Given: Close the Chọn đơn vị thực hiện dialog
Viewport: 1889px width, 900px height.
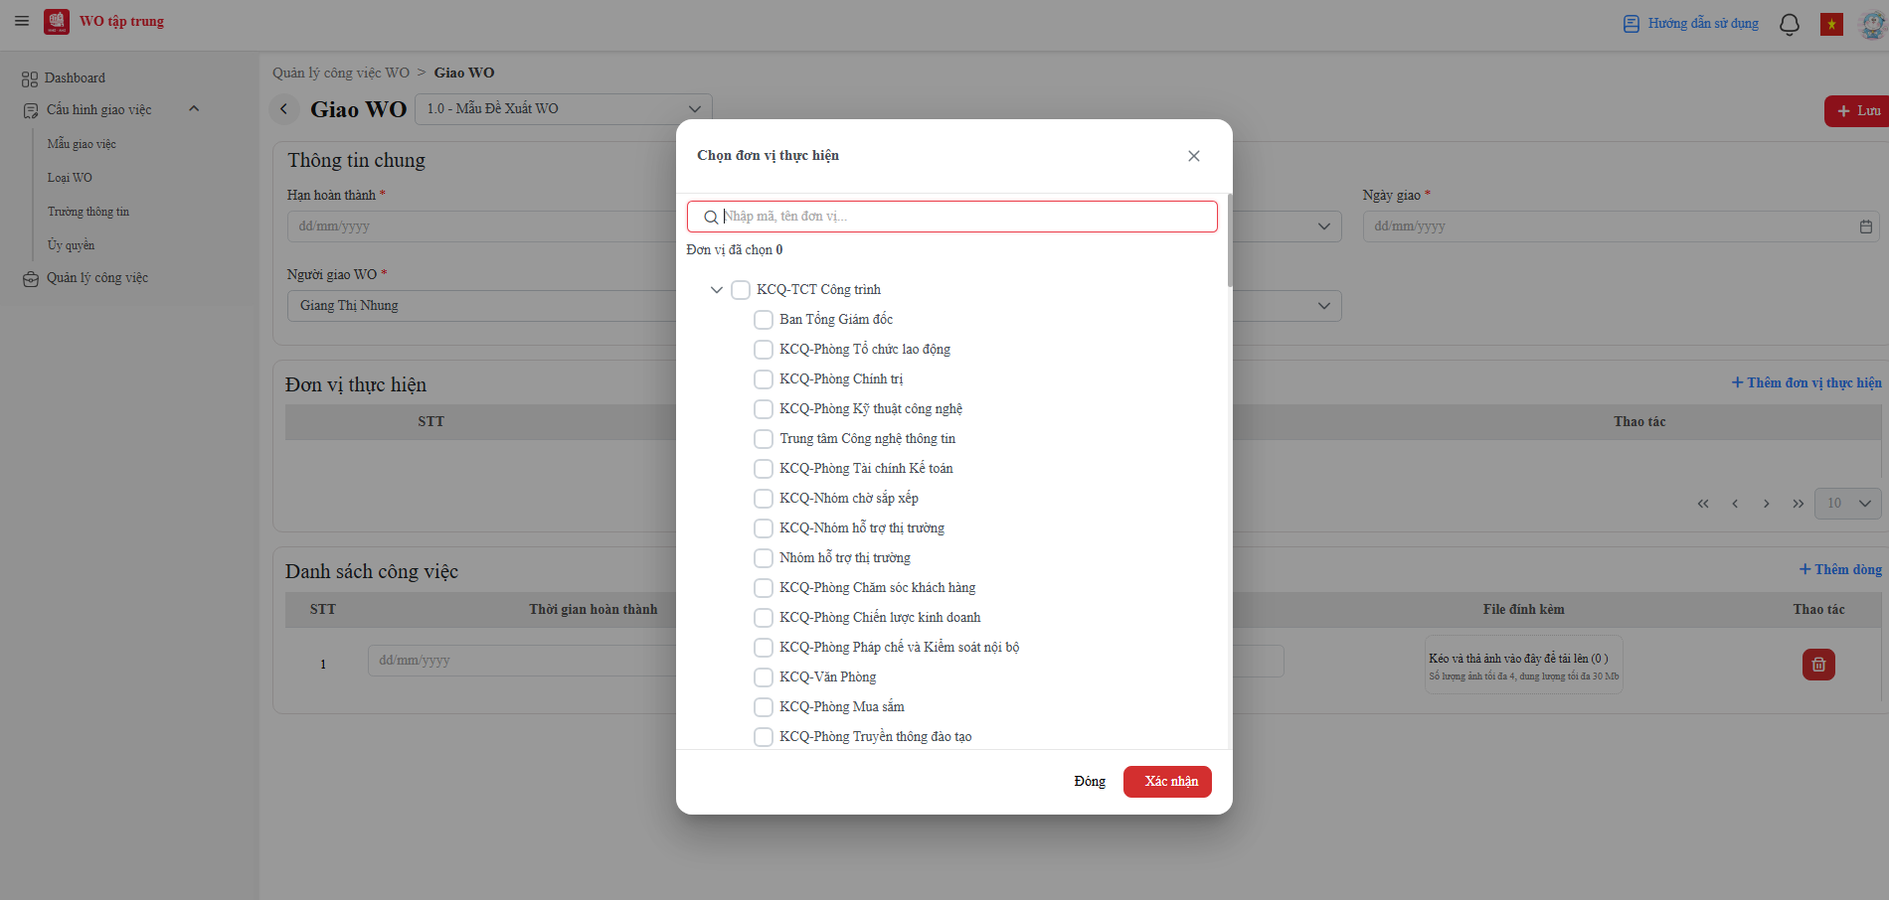Looking at the screenshot, I should pyautogui.click(x=1194, y=156).
